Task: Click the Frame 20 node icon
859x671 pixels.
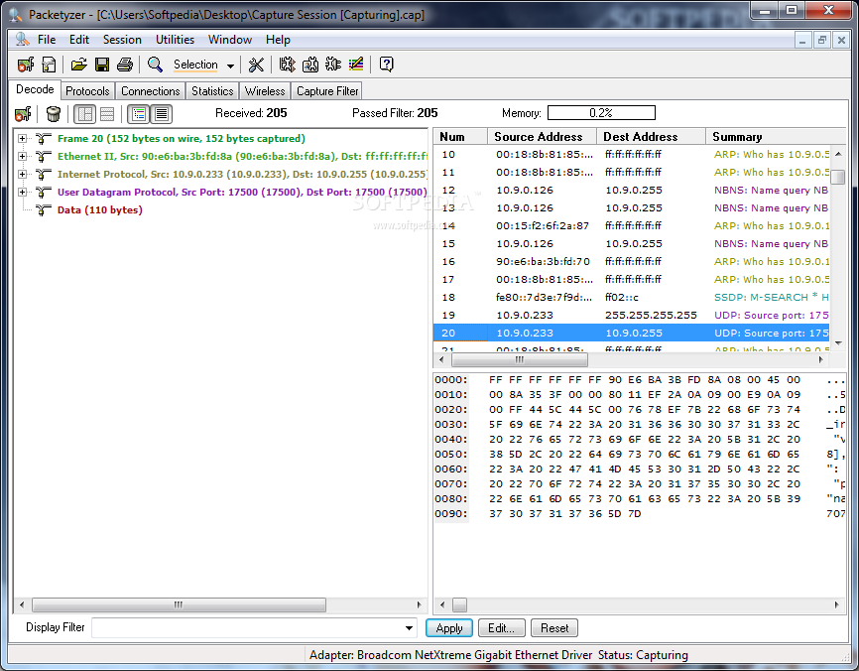Action: tap(44, 139)
